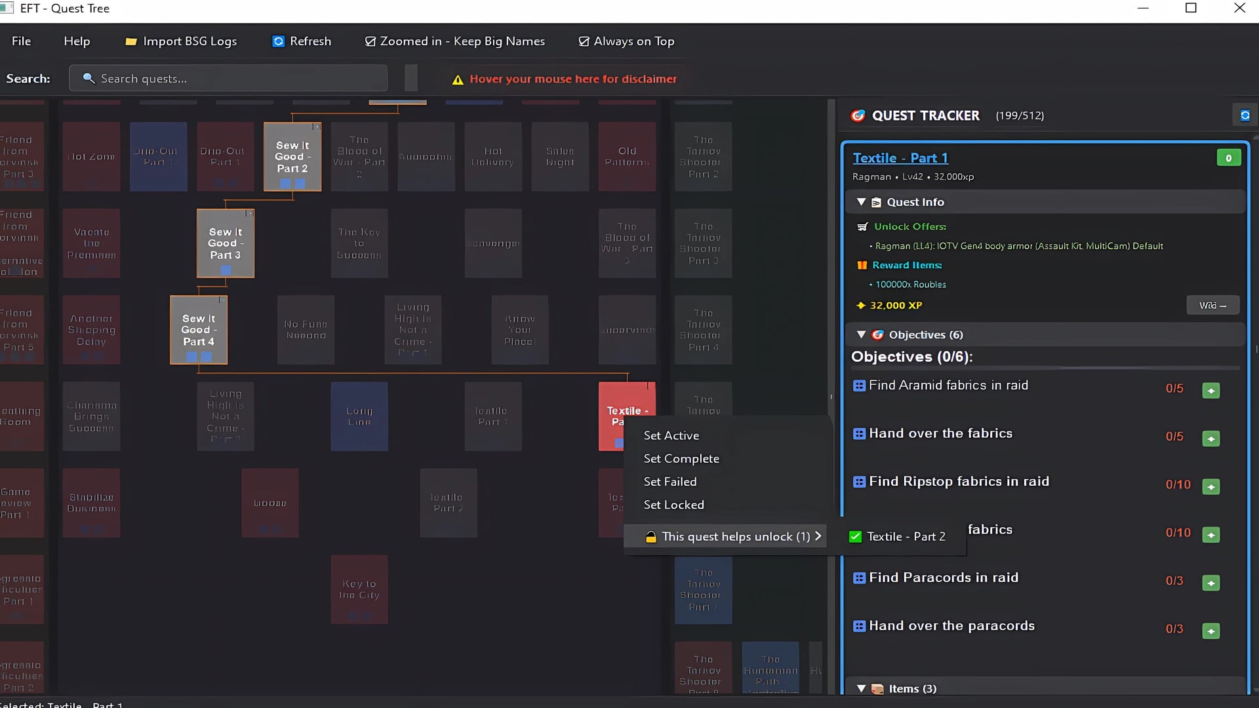This screenshot has width=1259, height=708.
Task: Open the Wiki button
Action: 1212,305
